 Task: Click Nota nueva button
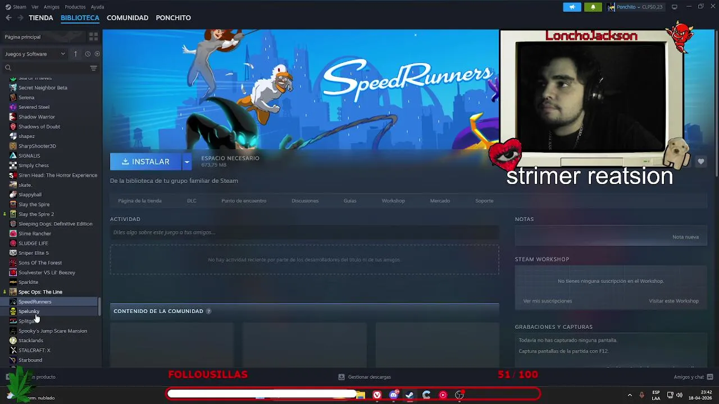[x=685, y=237]
